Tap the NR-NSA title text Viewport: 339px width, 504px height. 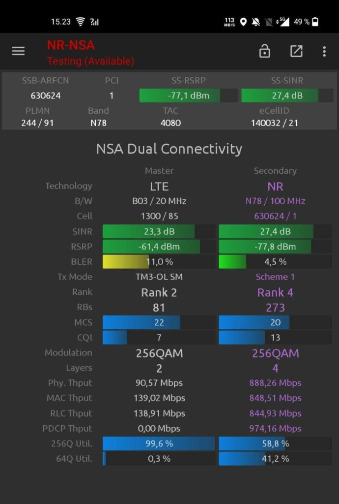[x=71, y=45]
